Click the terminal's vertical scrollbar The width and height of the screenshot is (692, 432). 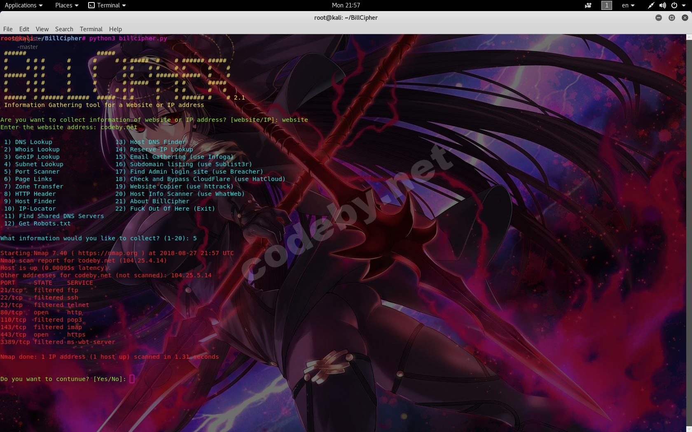pyautogui.click(x=689, y=233)
